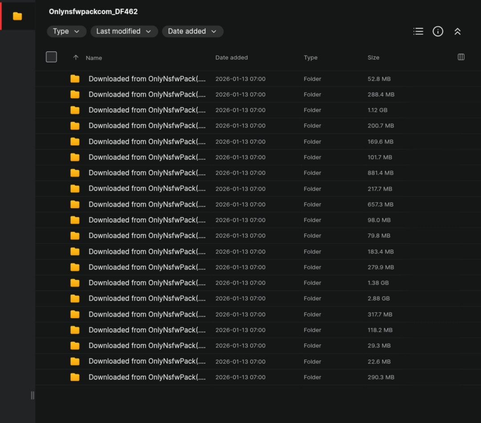Image resolution: width=481 pixels, height=423 pixels.
Task: Click folder icon of the 1.12 GB row
Action: [75, 110]
